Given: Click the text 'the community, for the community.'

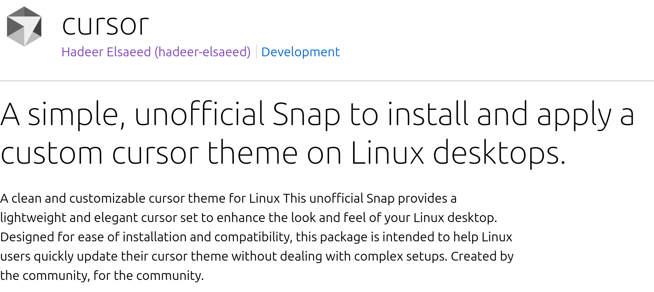Looking at the screenshot, I should (x=102, y=276).
